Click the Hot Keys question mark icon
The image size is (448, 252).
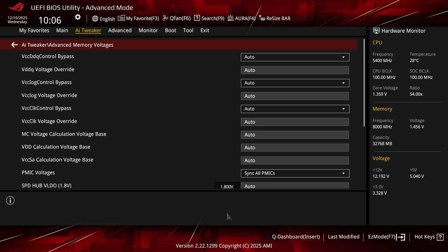point(440,237)
